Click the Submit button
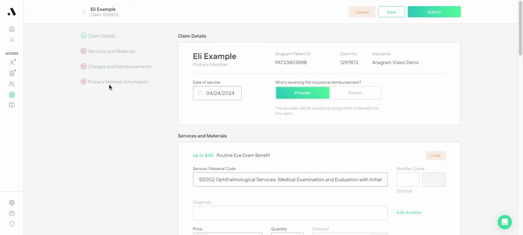The image size is (523, 235). (x=434, y=12)
